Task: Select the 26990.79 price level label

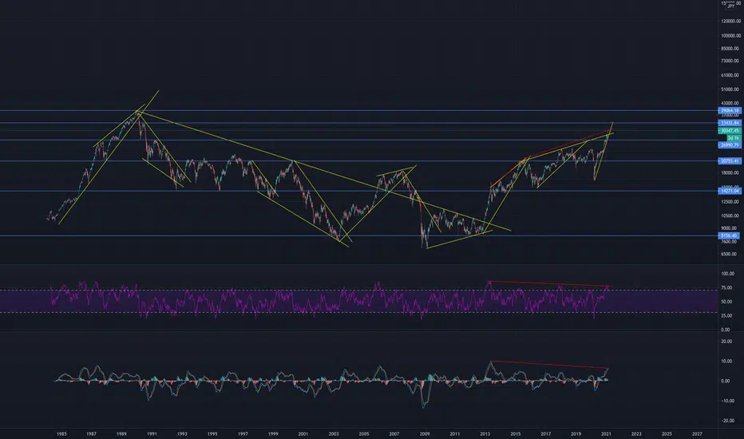Action: point(730,144)
